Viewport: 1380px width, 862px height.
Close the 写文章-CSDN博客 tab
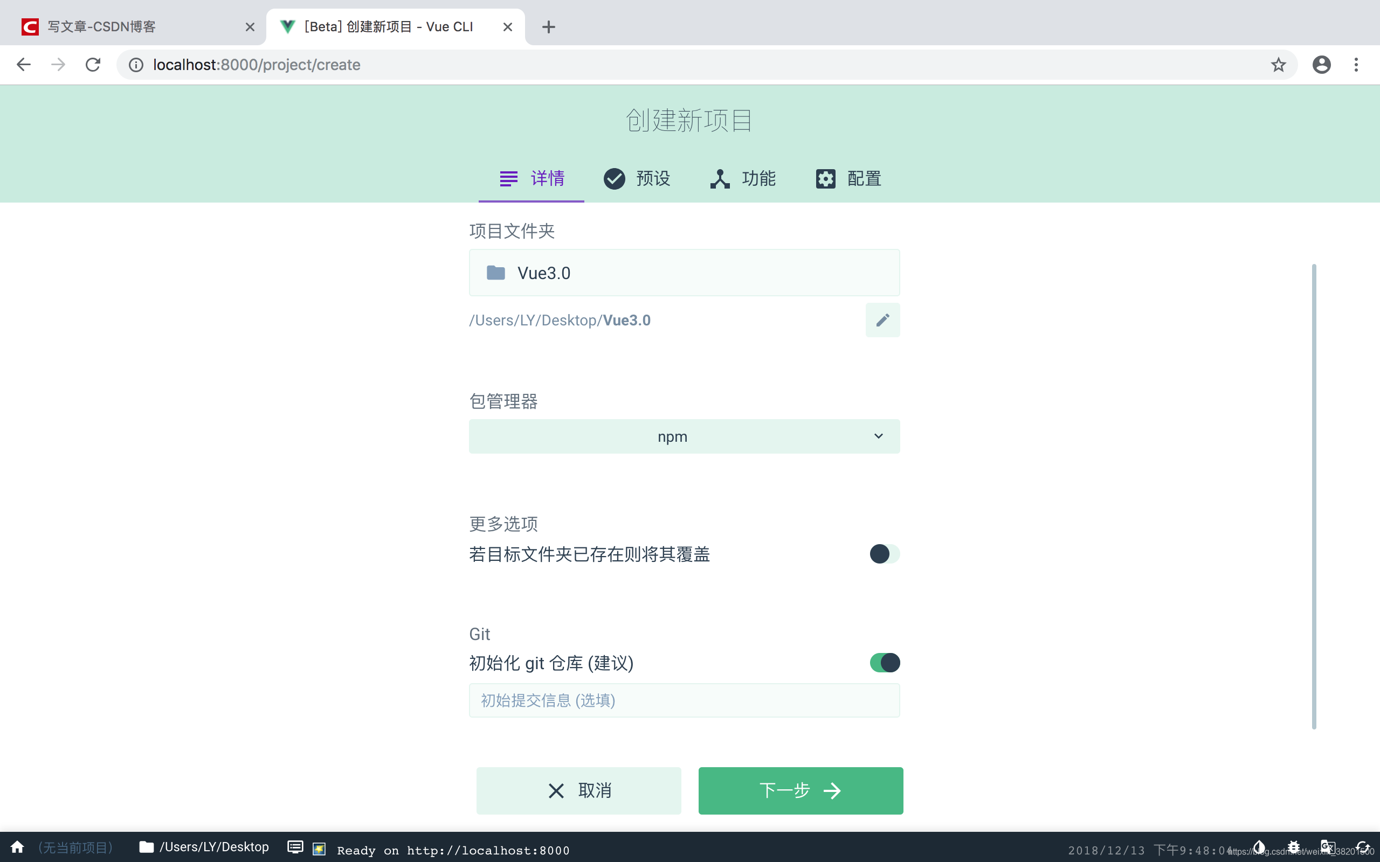(x=250, y=27)
